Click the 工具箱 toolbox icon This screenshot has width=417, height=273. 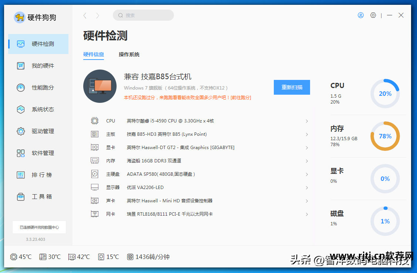(x=21, y=197)
